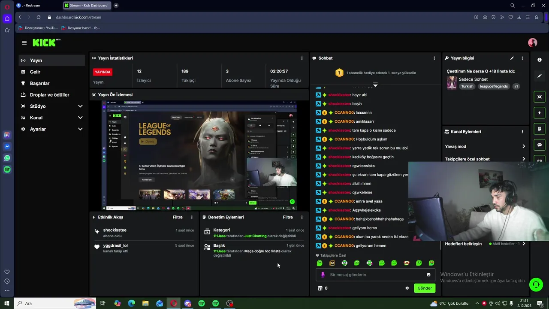Image resolution: width=549 pixels, height=309 pixels.
Task: Open Etkinlik Akışı three-dot menu
Action: pyautogui.click(x=192, y=217)
